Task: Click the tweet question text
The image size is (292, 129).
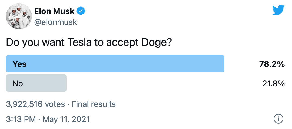Action: (x=89, y=43)
